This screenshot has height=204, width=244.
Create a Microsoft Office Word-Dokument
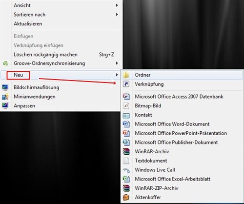coord(182,124)
